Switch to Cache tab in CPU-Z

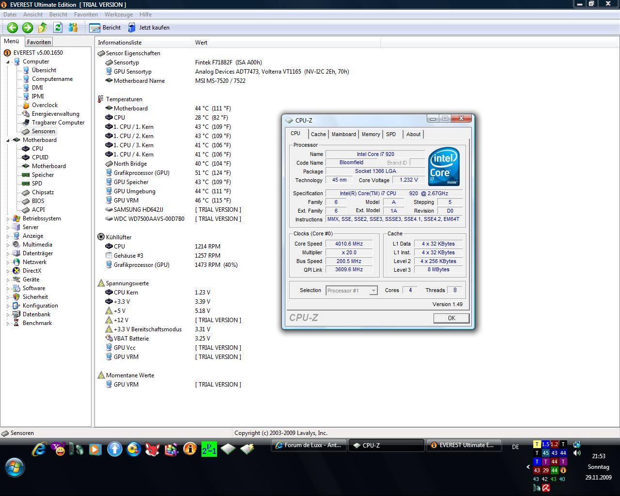318,134
